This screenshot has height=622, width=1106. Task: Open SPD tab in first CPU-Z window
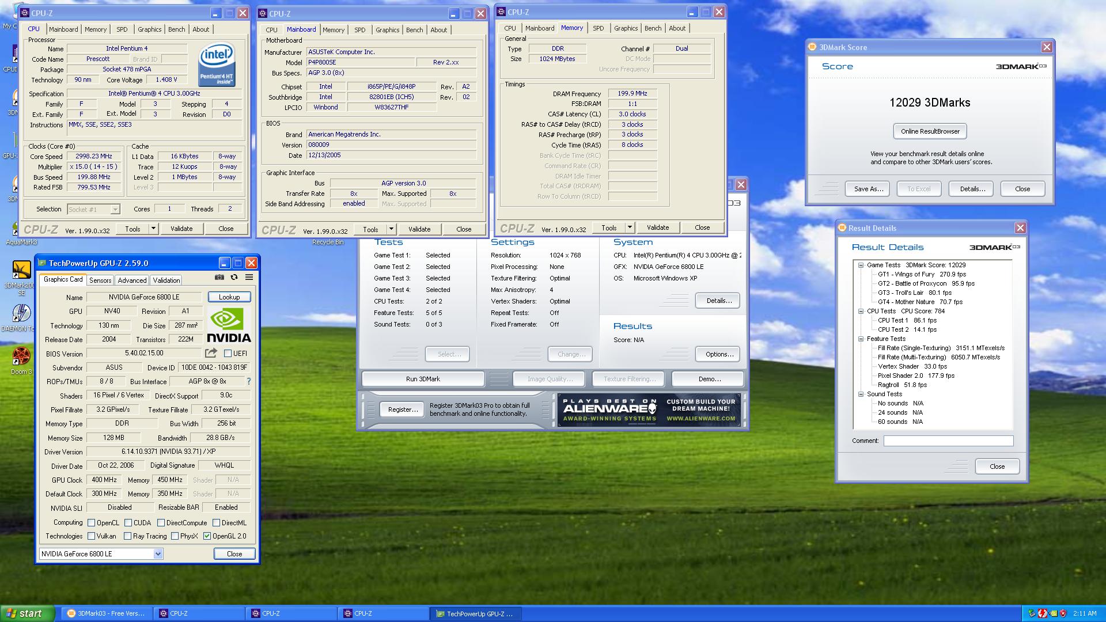pos(122,29)
